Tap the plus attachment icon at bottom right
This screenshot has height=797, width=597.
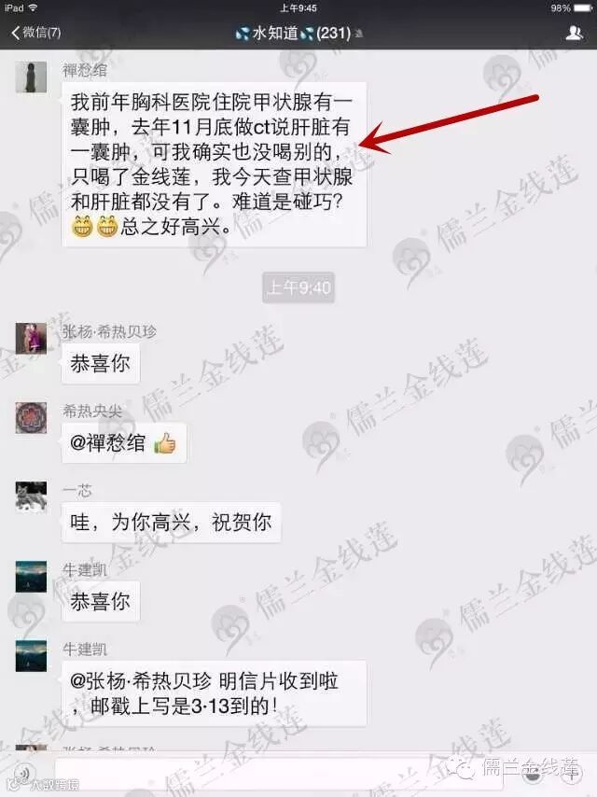[570, 774]
